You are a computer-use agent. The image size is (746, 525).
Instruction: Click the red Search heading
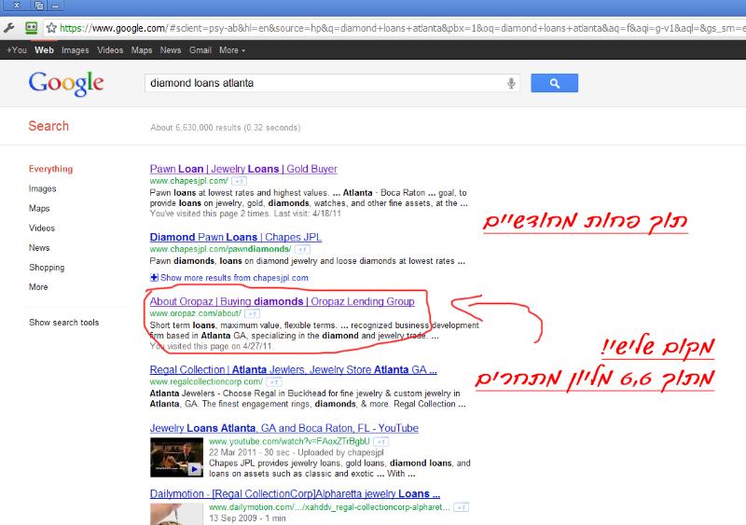coord(48,126)
